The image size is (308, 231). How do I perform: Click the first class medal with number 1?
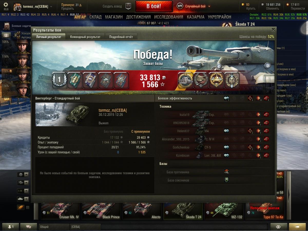tap(59, 80)
